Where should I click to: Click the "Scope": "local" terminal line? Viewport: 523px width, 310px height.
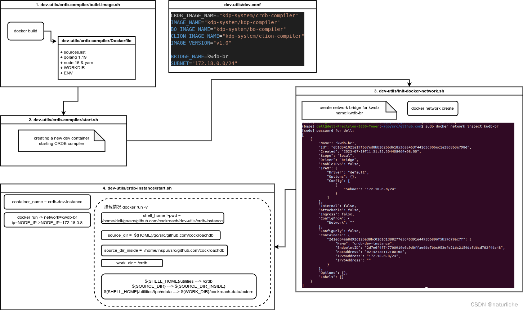coord(336,156)
